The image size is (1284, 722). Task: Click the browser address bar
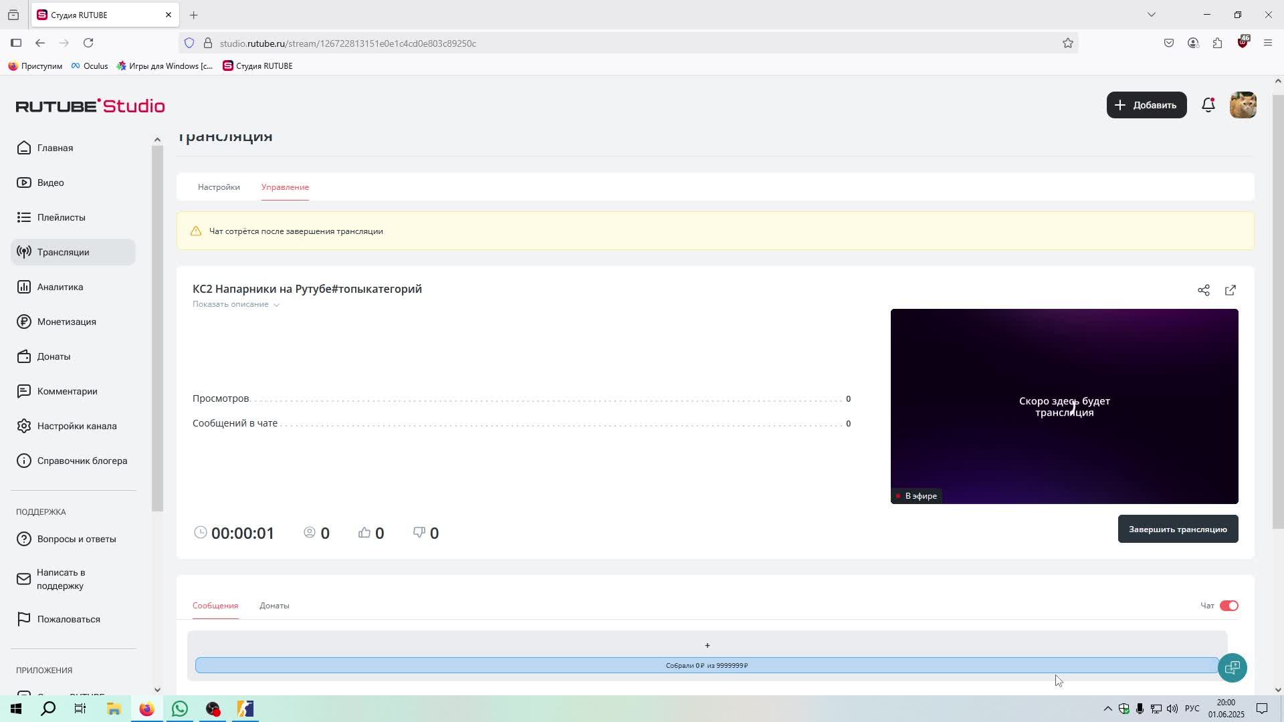tap(629, 43)
